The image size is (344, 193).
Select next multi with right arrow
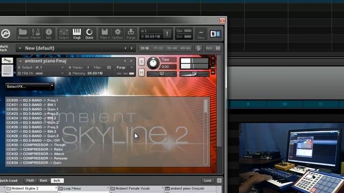(x=132, y=48)
